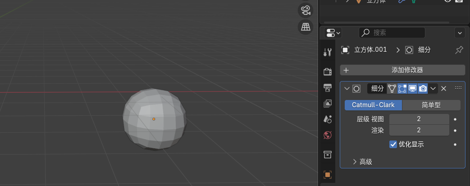Open the Tool properties tab
Screen dimensions: 470x186
[328, 52]
